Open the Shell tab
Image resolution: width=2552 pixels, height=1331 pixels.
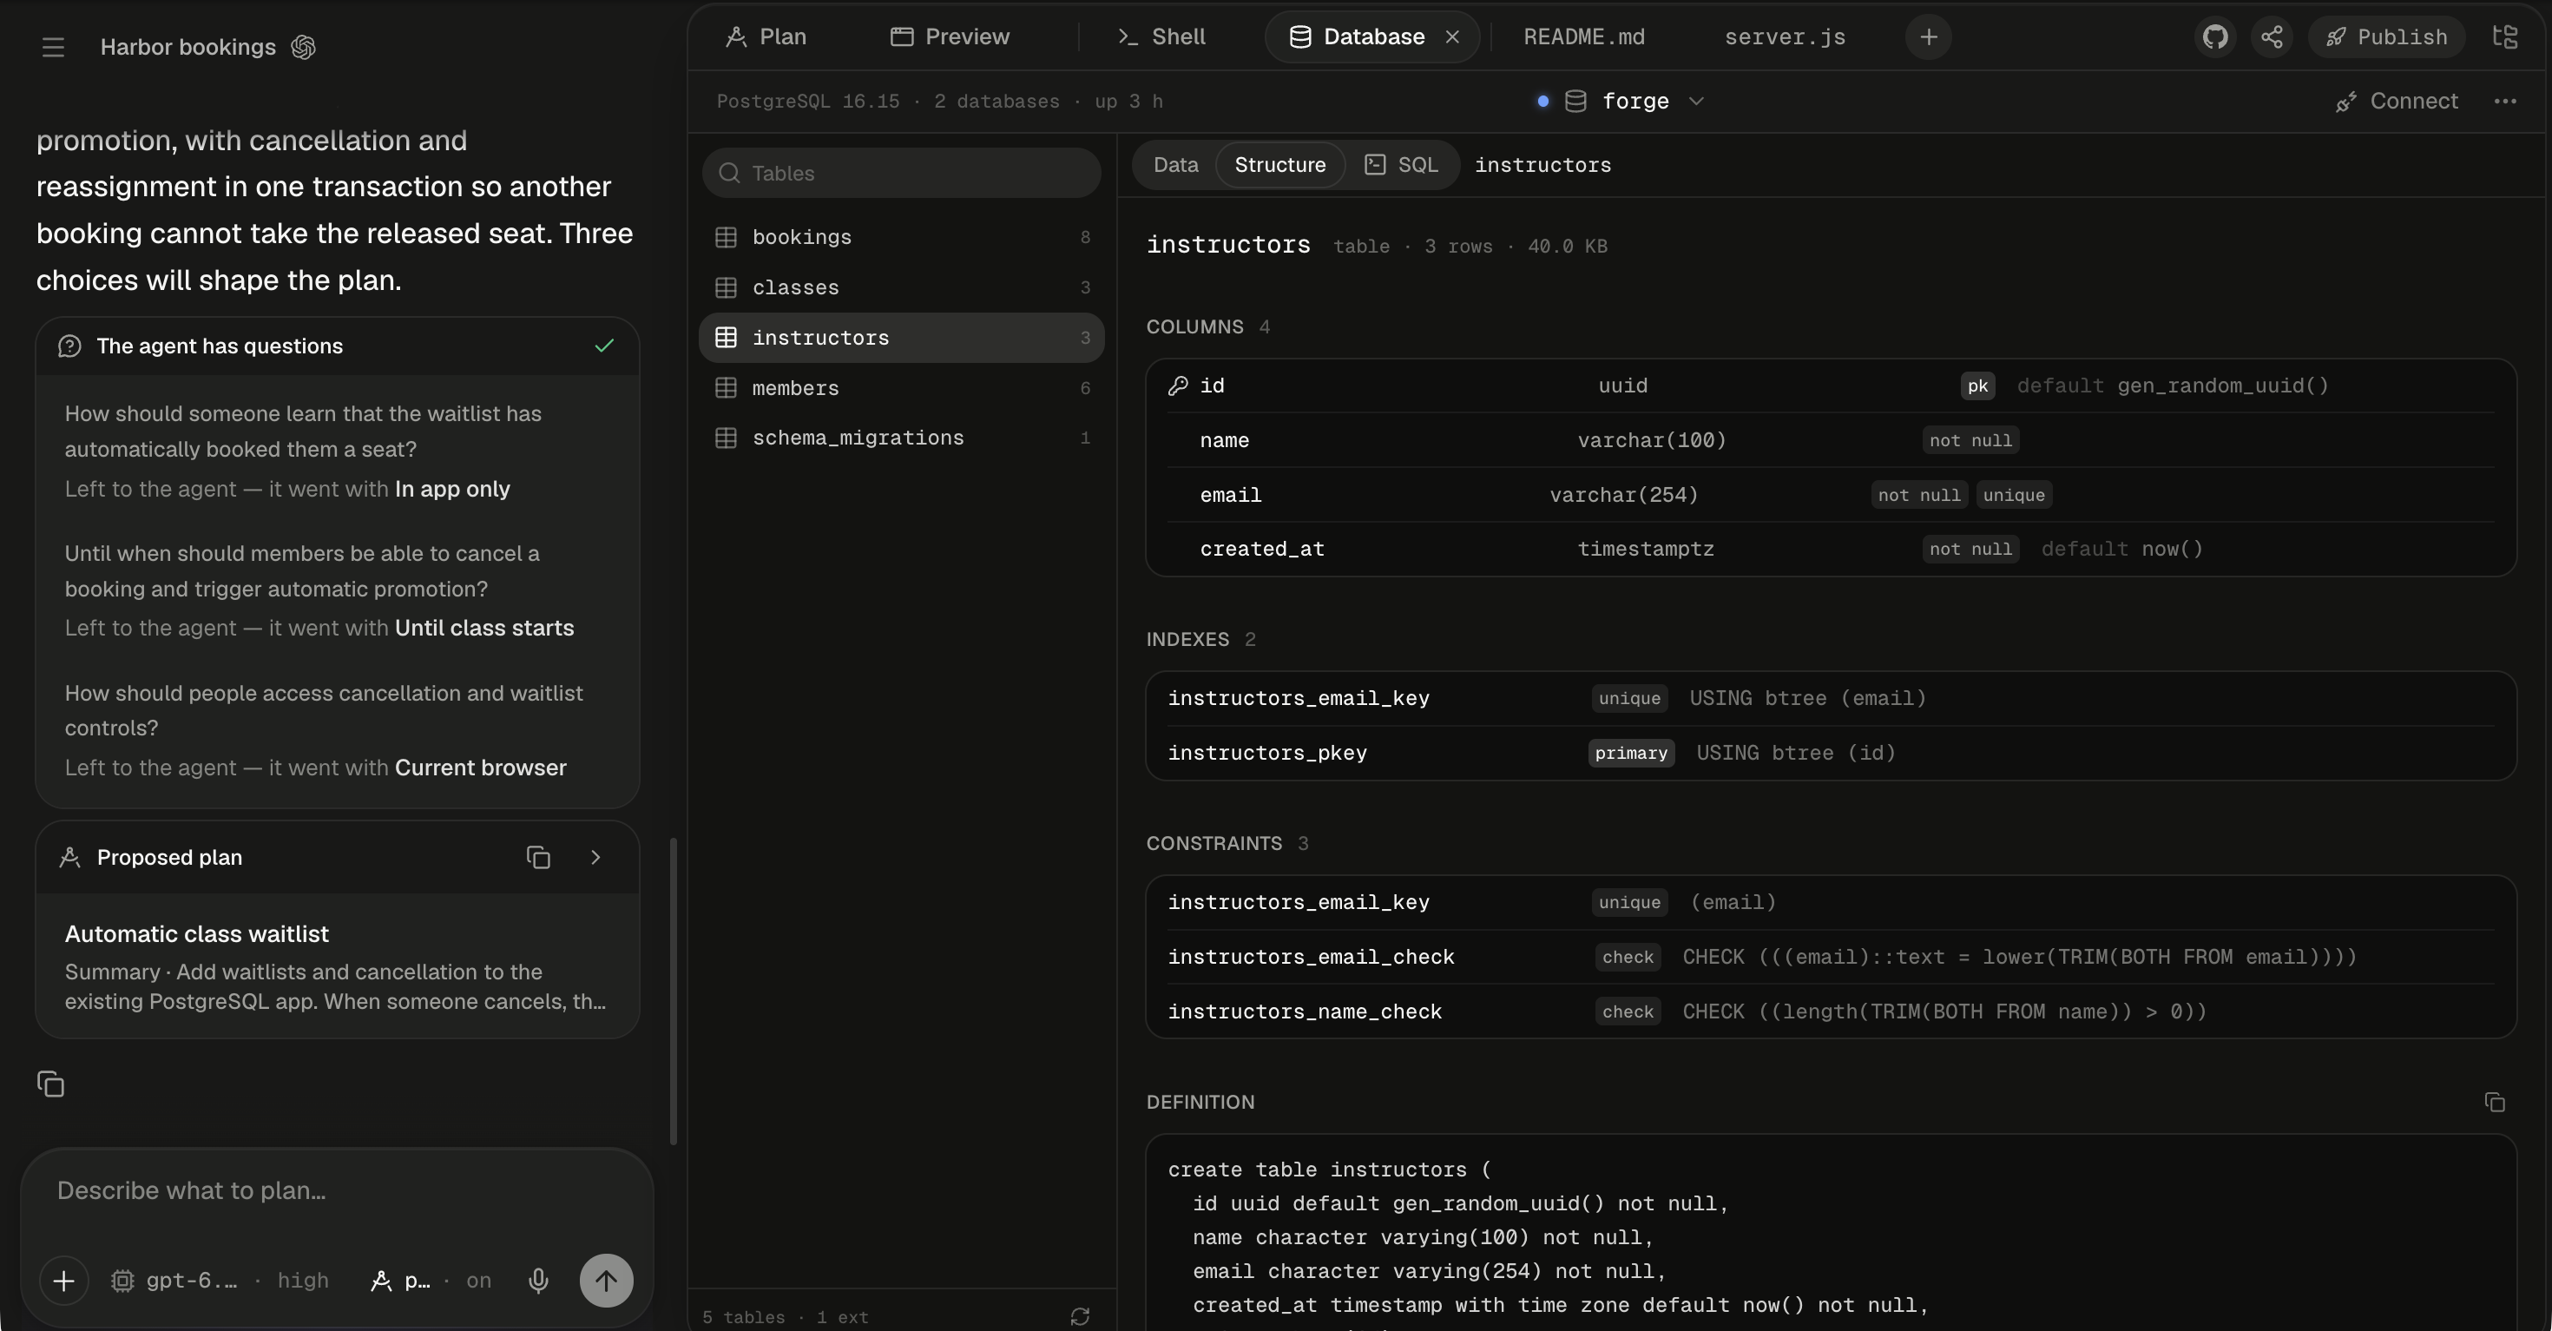pyautogui.click(x=1161, y=37)
